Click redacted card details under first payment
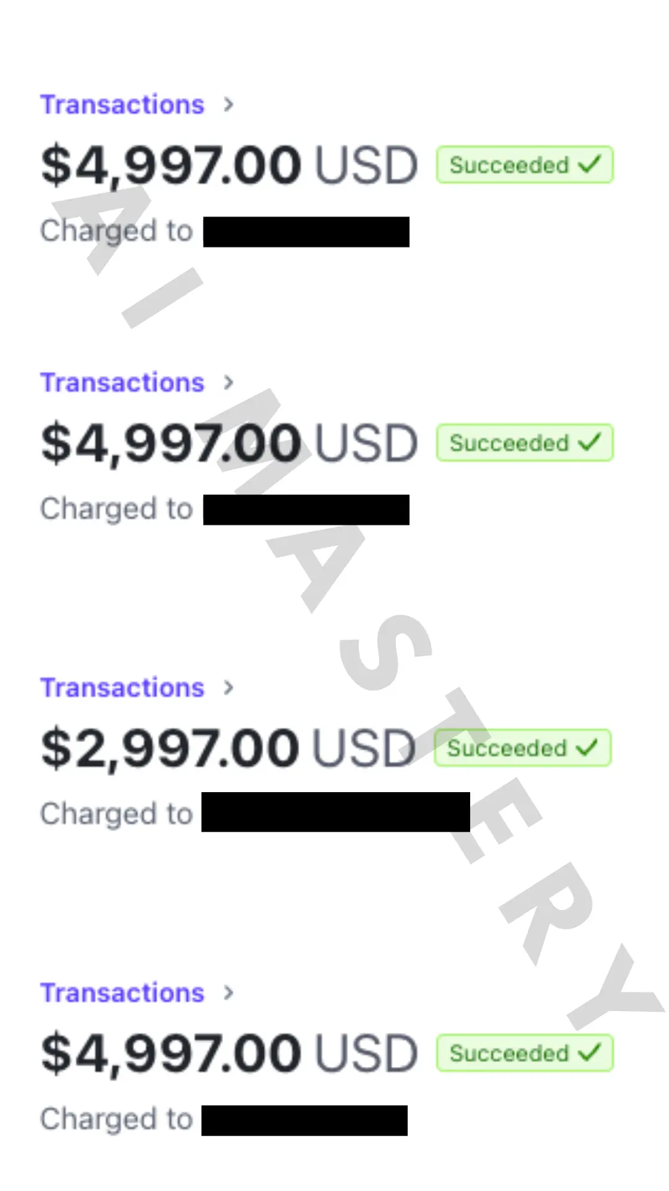 click(x=306, y=232)
